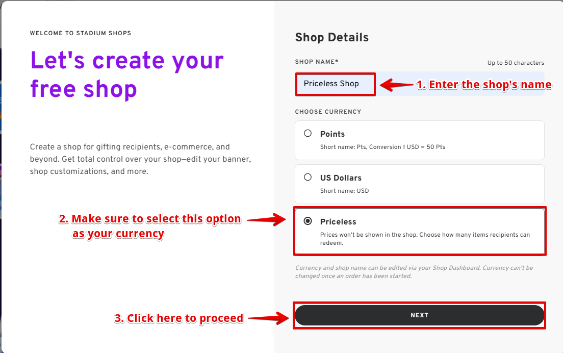Select the US Dollars radio button
This screenshot has height=353, width=563.
(x=308, y=178)
